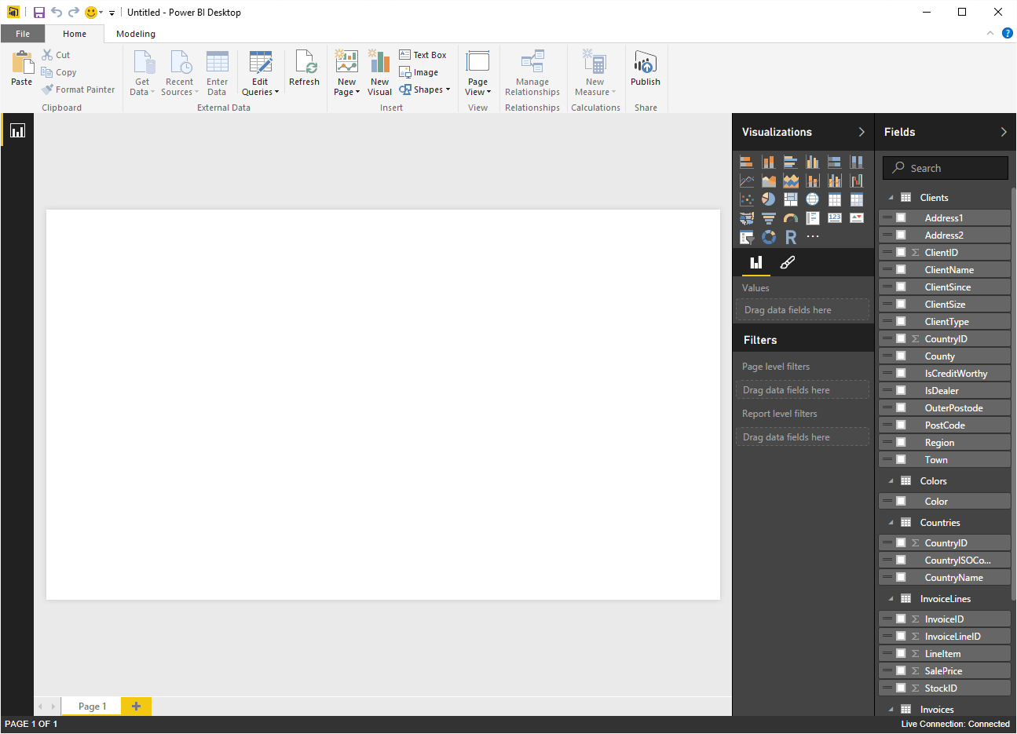Select the waterfall chart visual
Viewport: 1017px width, 734px height.
857,181
